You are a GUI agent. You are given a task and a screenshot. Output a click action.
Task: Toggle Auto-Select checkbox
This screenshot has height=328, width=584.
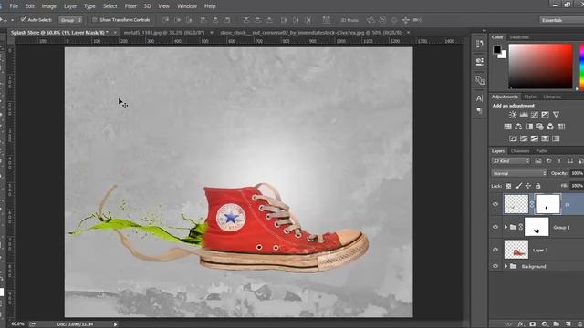(x=23, y=19)
